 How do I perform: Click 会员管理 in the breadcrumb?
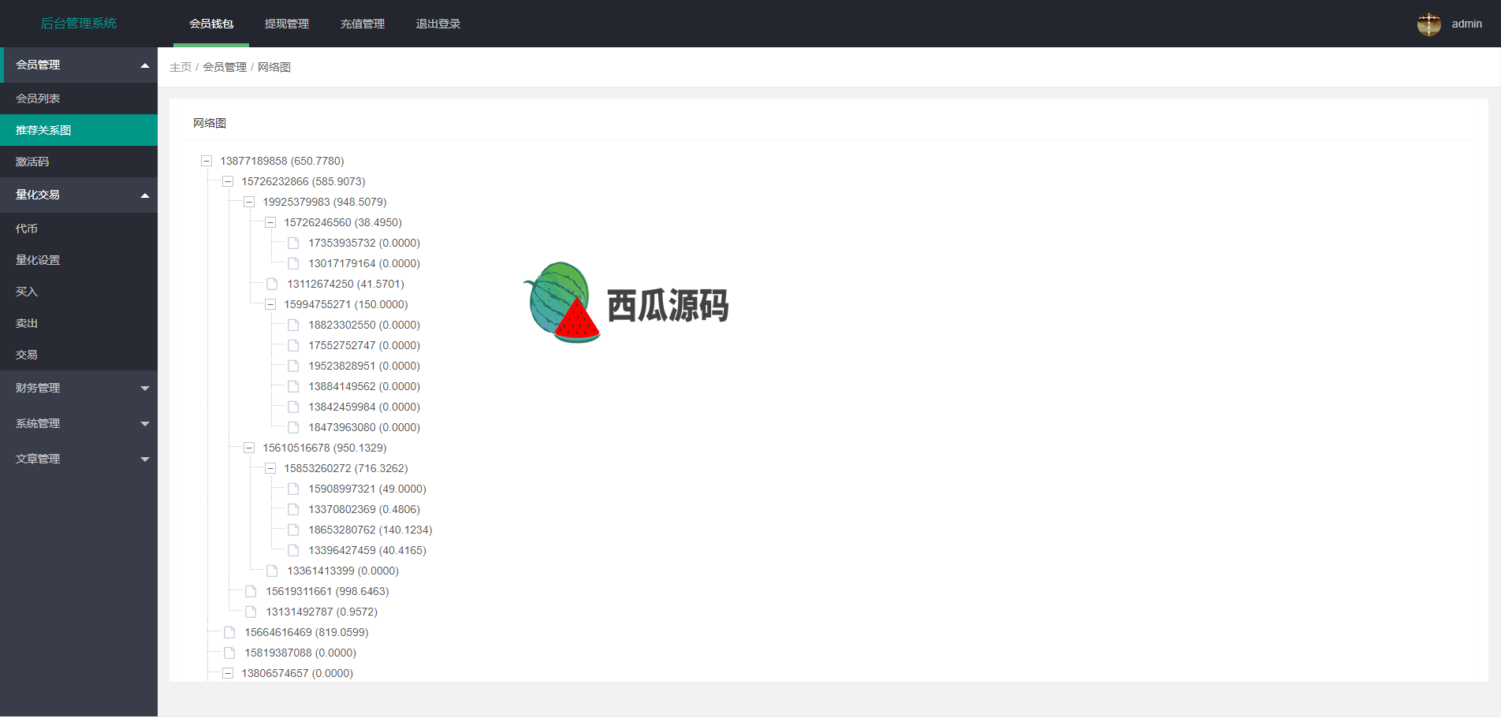(225, 67)
